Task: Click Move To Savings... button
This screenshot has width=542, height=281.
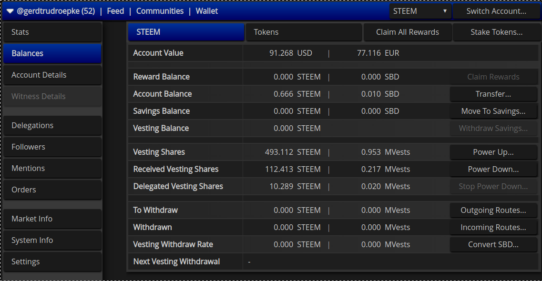Action: pyautogui.click(x=493, y=111)
